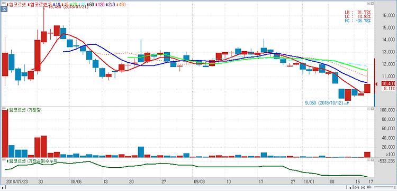
Task: Maximize the price chart panel
Action: [x=372, y=3]
